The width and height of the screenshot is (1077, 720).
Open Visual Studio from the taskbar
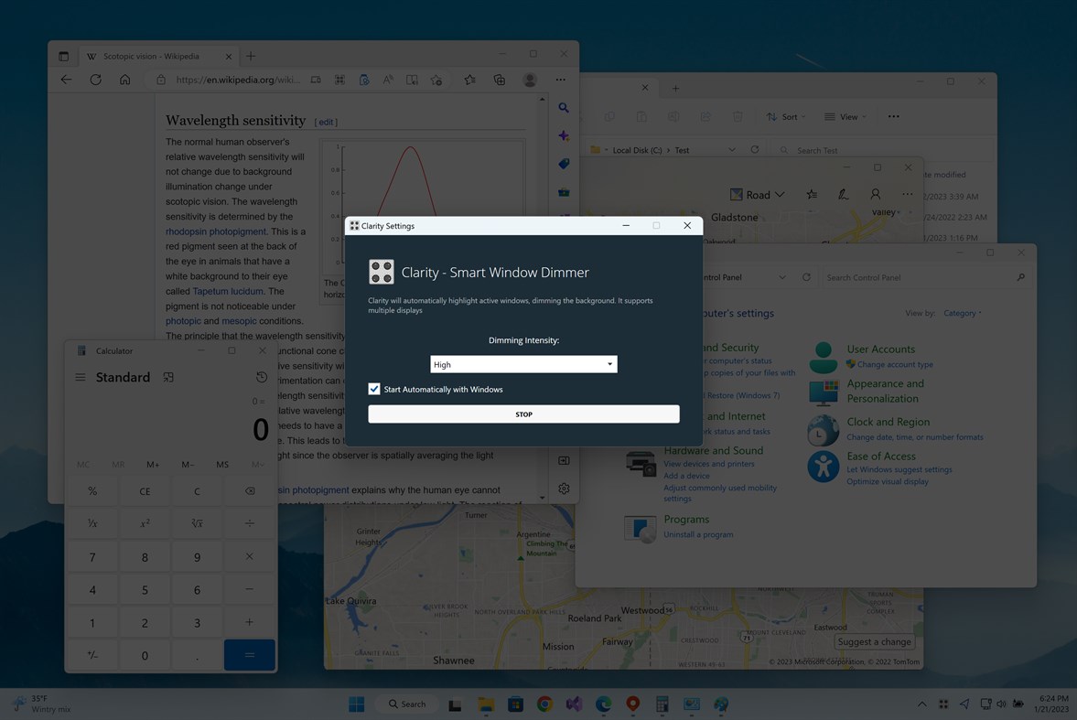[x=575, y=704]
